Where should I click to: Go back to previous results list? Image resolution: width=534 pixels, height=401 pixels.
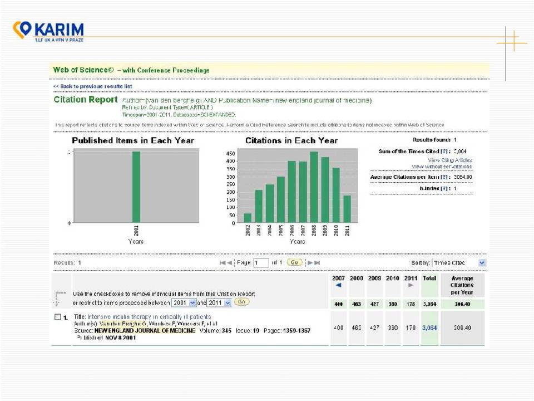(93, 86)
